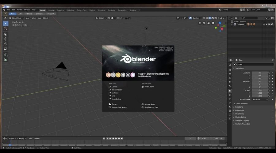Open the Playback dropdown in timeline
The image size is (276, 153).
tap(13, 139)
